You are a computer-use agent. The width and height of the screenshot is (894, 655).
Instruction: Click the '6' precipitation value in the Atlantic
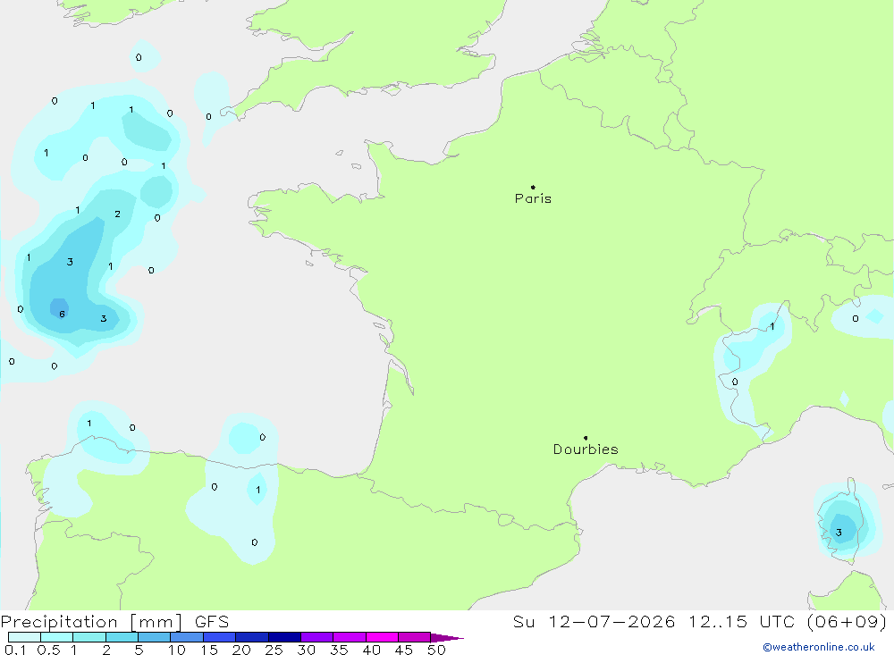pyautogui.click(x=63, y=315)
